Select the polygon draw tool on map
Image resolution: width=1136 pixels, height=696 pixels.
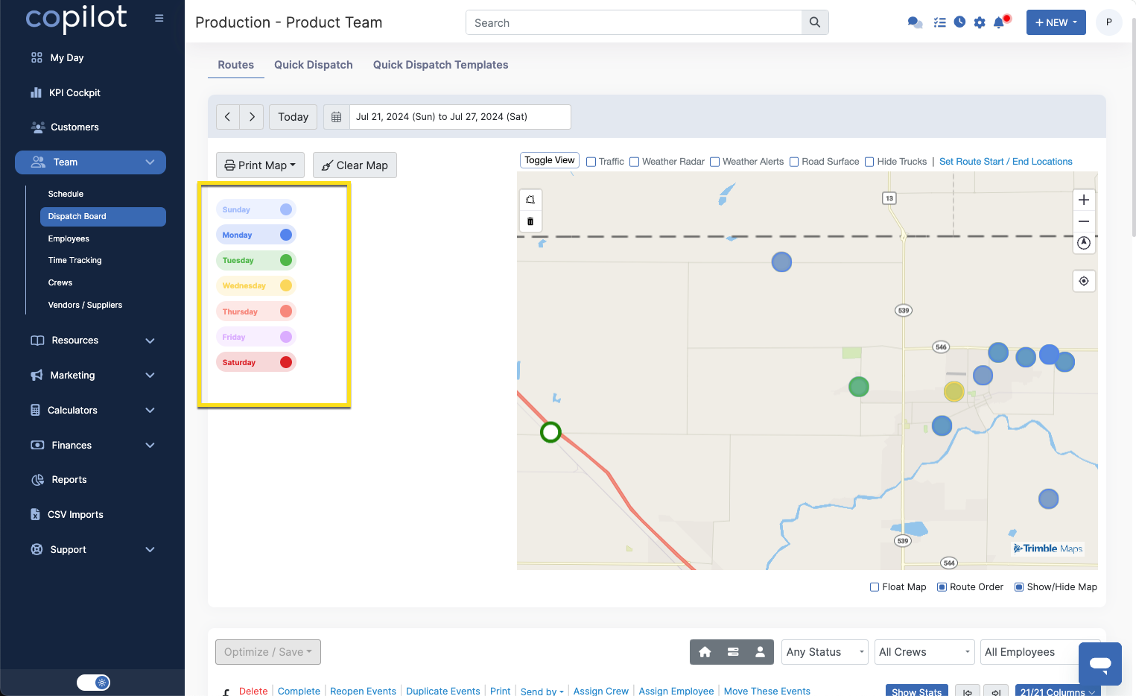(530, 200)
